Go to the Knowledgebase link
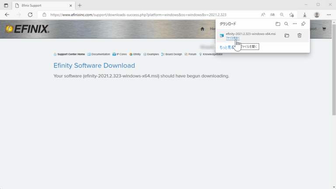Screen dimensions: 336x189 point(211,54)
